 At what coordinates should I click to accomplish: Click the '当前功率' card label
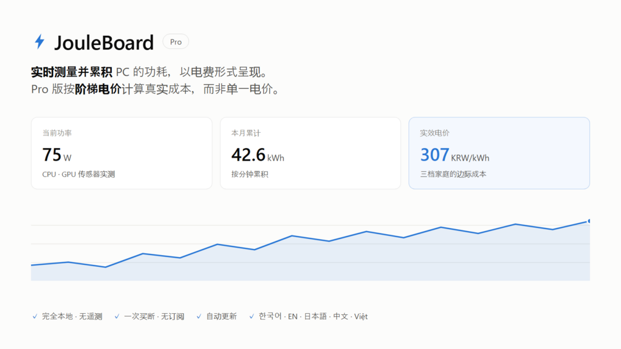[57, 133]
